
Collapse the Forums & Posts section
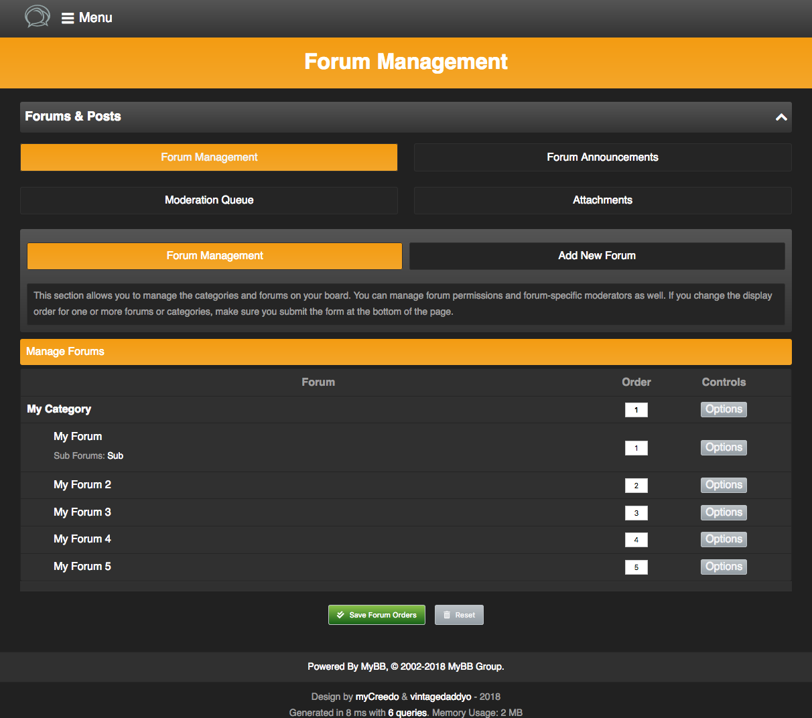(781, 117)
